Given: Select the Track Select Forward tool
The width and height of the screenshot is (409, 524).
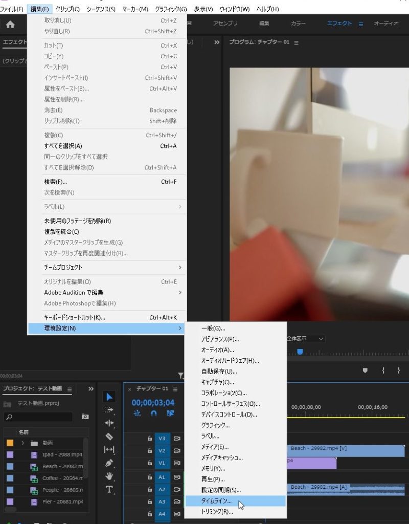Looking at the screenshot, I should 109,410.
